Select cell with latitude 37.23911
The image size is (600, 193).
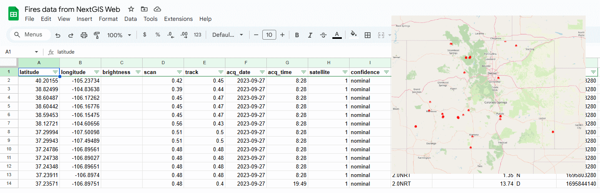[39, 175]
